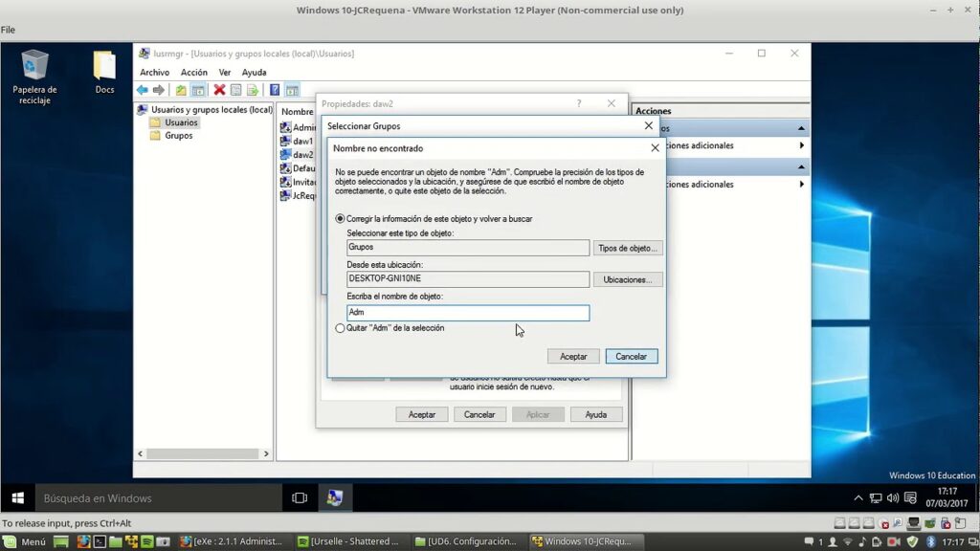The image size is (980, 551).
Task: Open Properties using the toolbar icon
Action: point(235,90)
